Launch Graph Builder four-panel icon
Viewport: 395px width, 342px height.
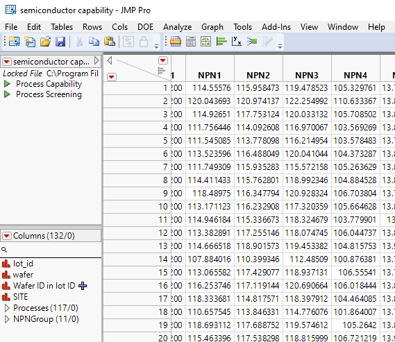[205, 42]
